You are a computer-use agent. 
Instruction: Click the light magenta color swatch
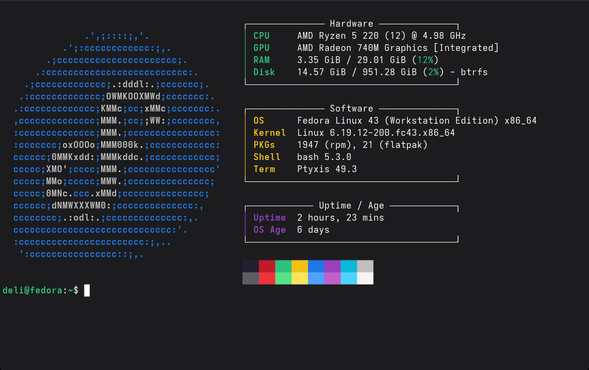click(332, 278)
